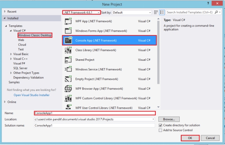Click scroll-down arrow of template list
Screen dimensions: 225x145
(x=158, y=107)
